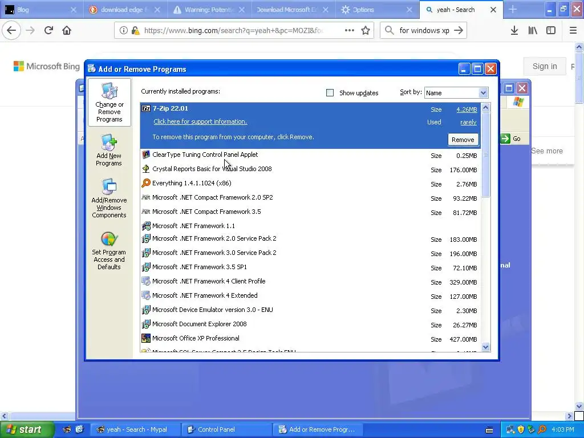
Task: Open a new browser tab with plus
Action: tap(513, 10)
